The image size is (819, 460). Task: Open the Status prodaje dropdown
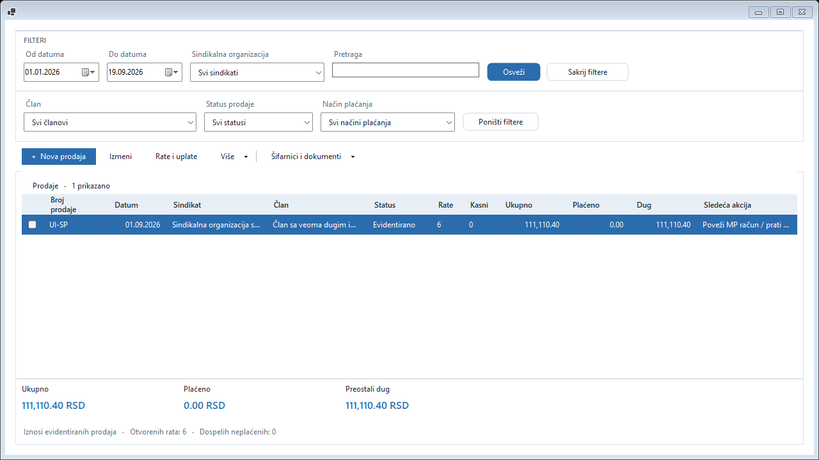click(307, 122)
